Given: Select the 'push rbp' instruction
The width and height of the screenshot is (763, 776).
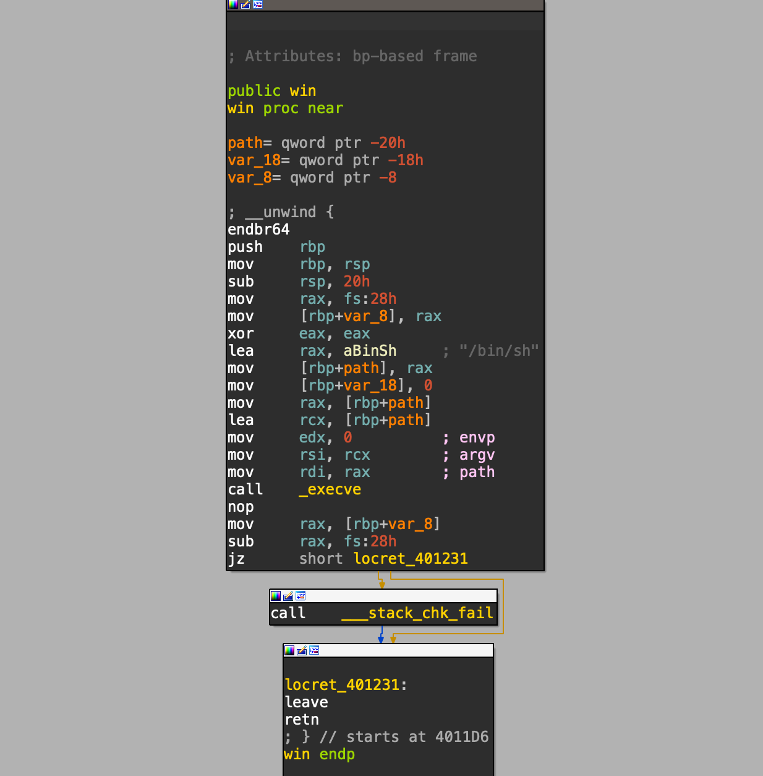Looking at the screenshot, I should point(276,247).
